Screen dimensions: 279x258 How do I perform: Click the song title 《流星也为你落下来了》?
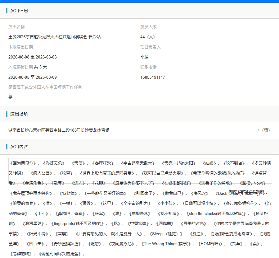(134, 183)
